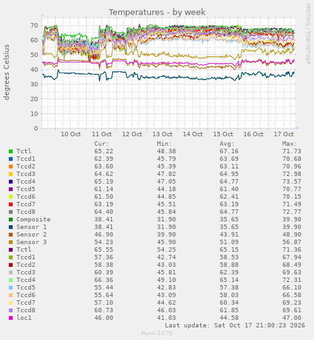
Task: Click Sensor 2 average value 43.91
Action: [x=229, y=235]
